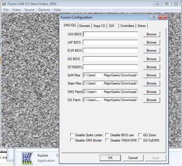Toggle the GG FullSMS checkbox
Viewport: 182px width, 166px height.
click(x=140, y=140)
